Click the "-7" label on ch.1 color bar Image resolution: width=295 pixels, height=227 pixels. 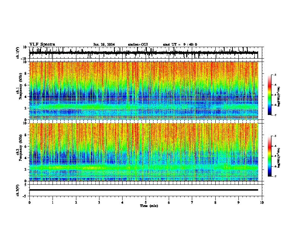click(275, 115)
